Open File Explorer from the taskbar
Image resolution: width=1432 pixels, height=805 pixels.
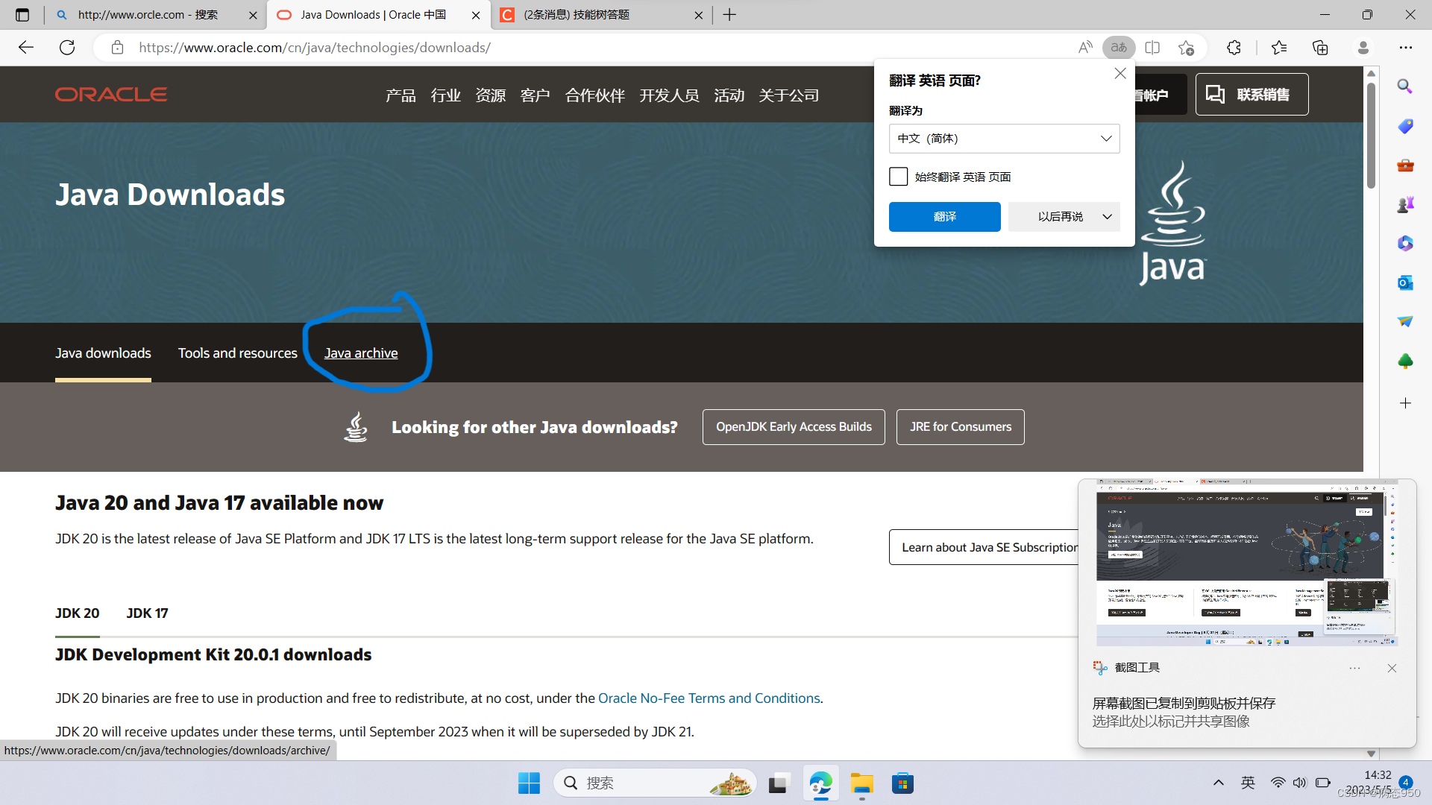pos(861,783)
